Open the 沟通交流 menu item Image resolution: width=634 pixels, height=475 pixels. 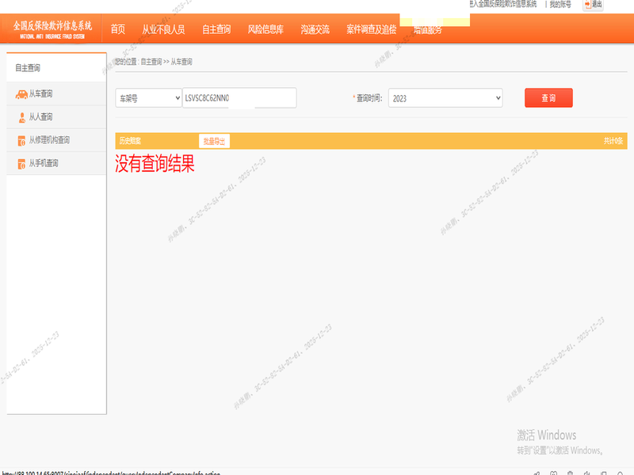tap(315, 30)
